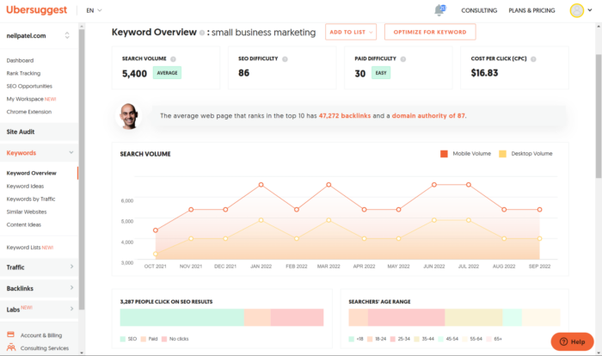
Task: Open the user profile avatar
Action: click(577, 10)
